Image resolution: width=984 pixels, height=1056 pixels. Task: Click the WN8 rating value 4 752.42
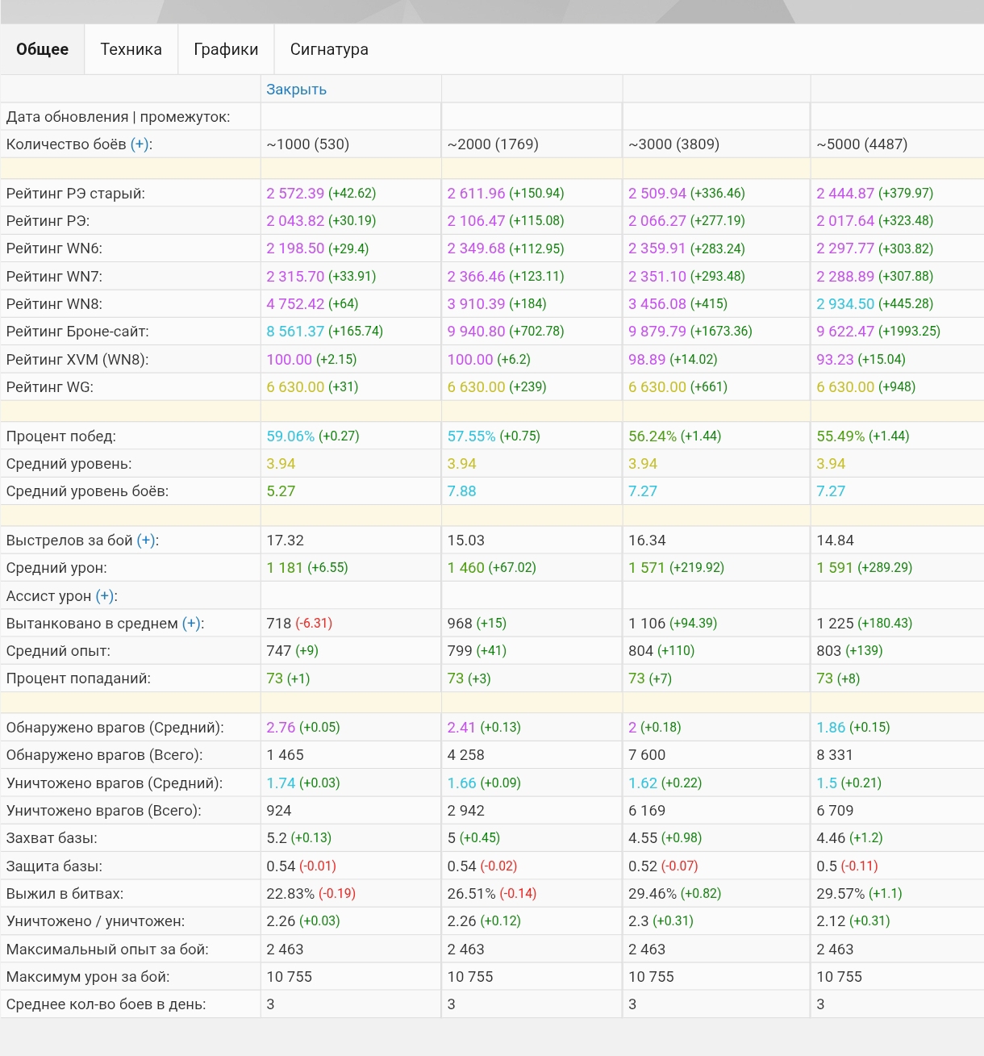tap(295, 304)
